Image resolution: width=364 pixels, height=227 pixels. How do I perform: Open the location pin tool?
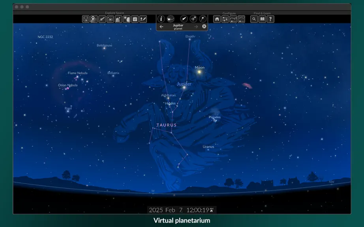[x=94, y=19]
